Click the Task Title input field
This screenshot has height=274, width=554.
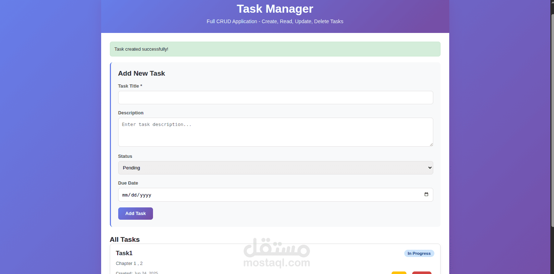(276, 97)
